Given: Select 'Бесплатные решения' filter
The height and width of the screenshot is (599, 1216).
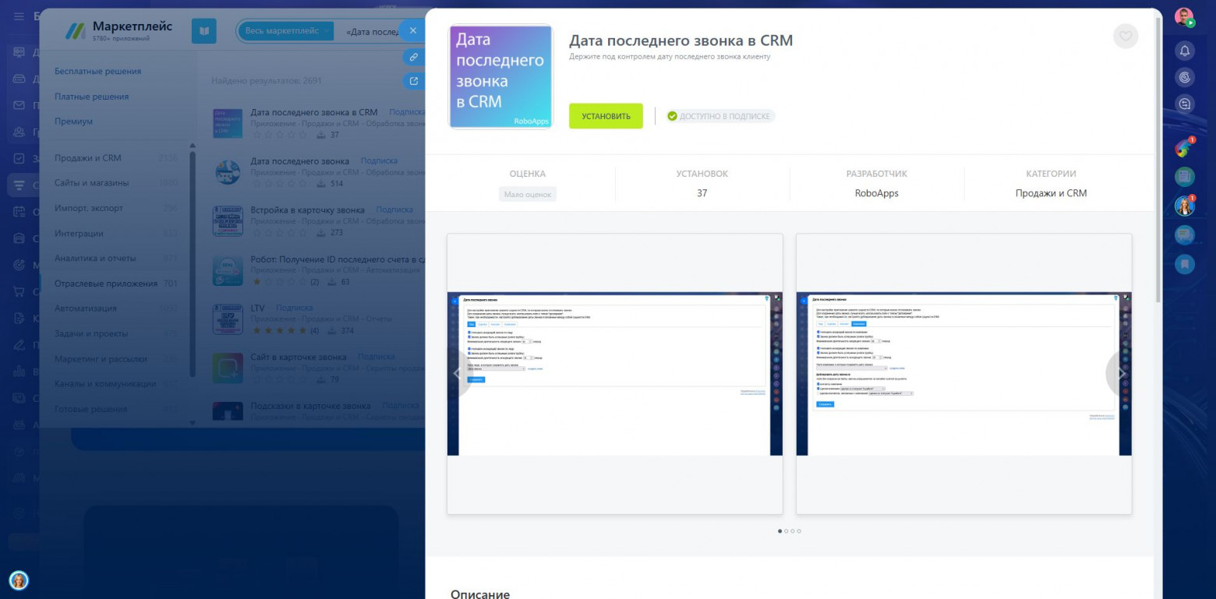Looking at the screenshot, I should click(97, 71).
